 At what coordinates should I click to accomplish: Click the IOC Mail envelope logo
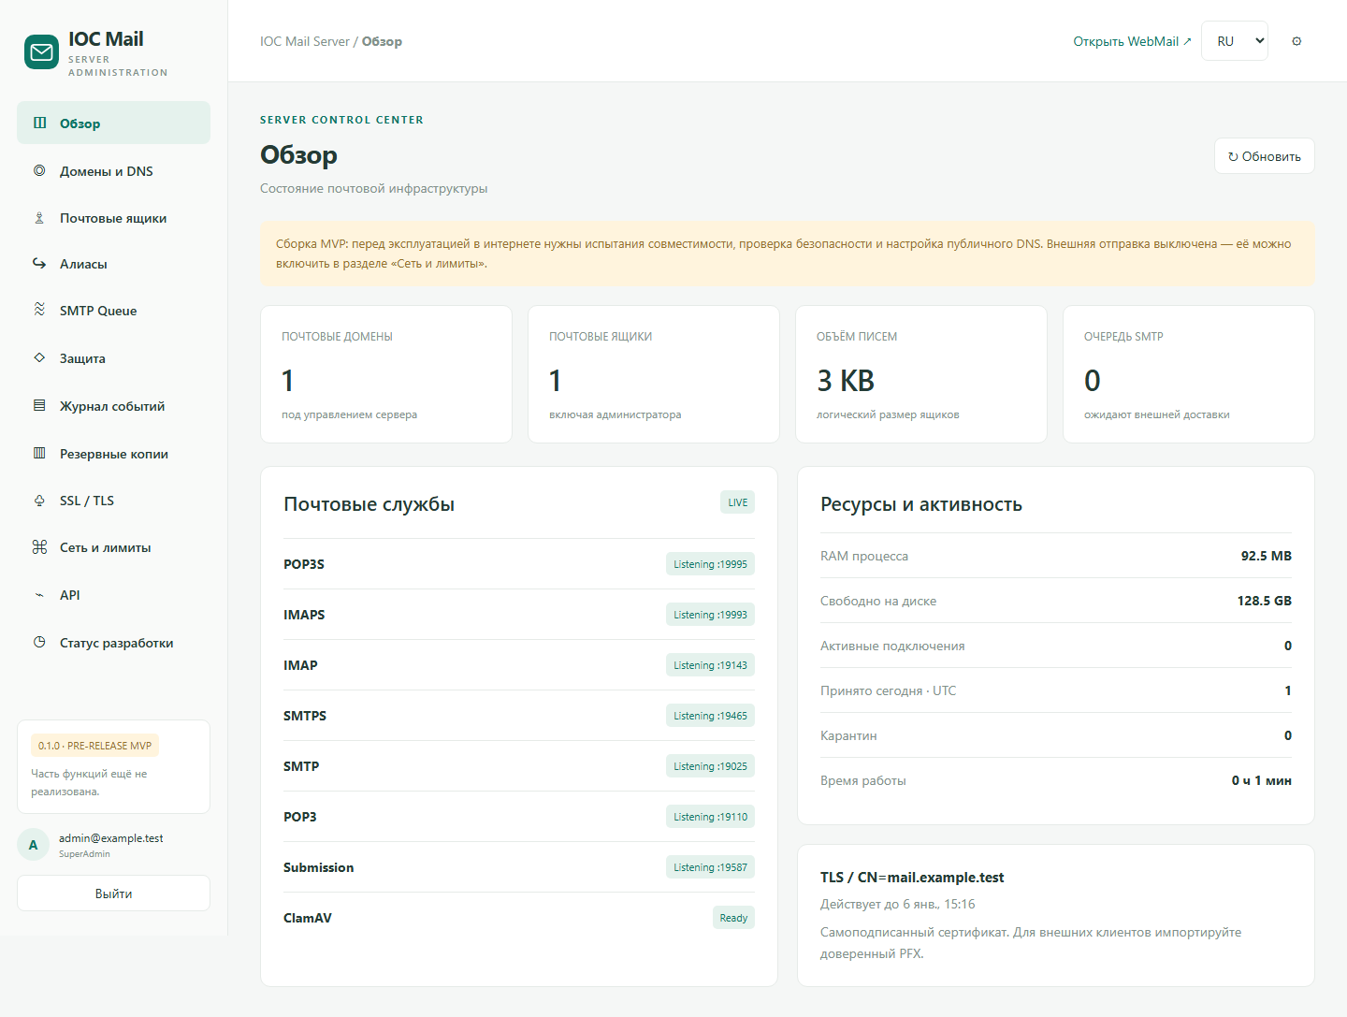41,52
